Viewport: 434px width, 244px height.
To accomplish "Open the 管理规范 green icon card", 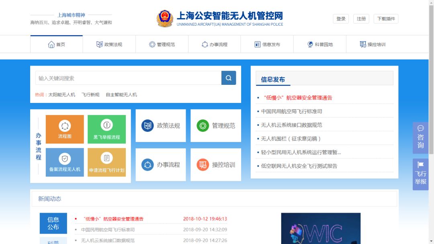I will click(216, 126).
